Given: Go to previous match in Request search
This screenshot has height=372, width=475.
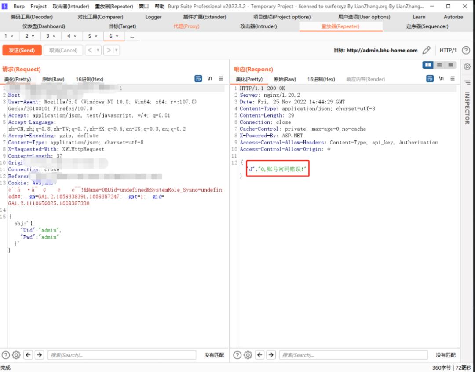Looking at the screenshot, I should (x=28, y=355).
